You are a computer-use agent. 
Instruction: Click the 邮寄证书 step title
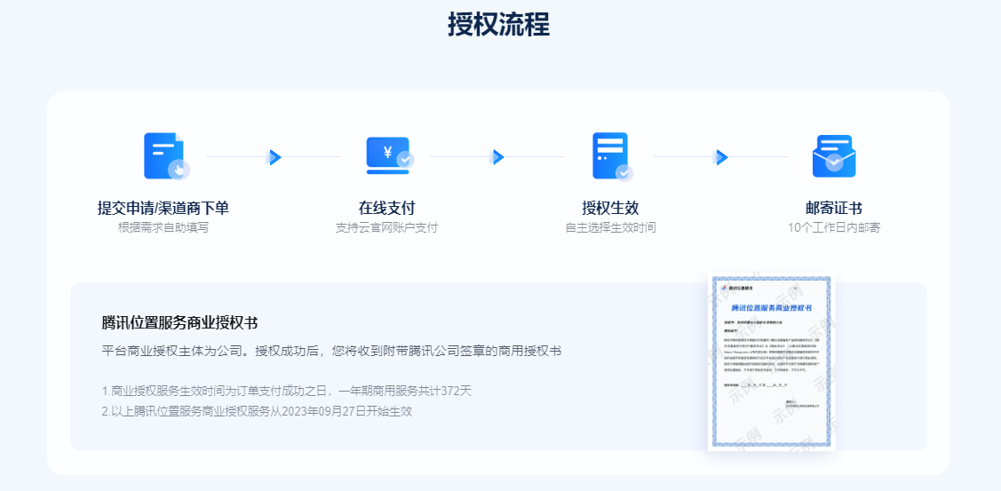click(x=834, y=208)
